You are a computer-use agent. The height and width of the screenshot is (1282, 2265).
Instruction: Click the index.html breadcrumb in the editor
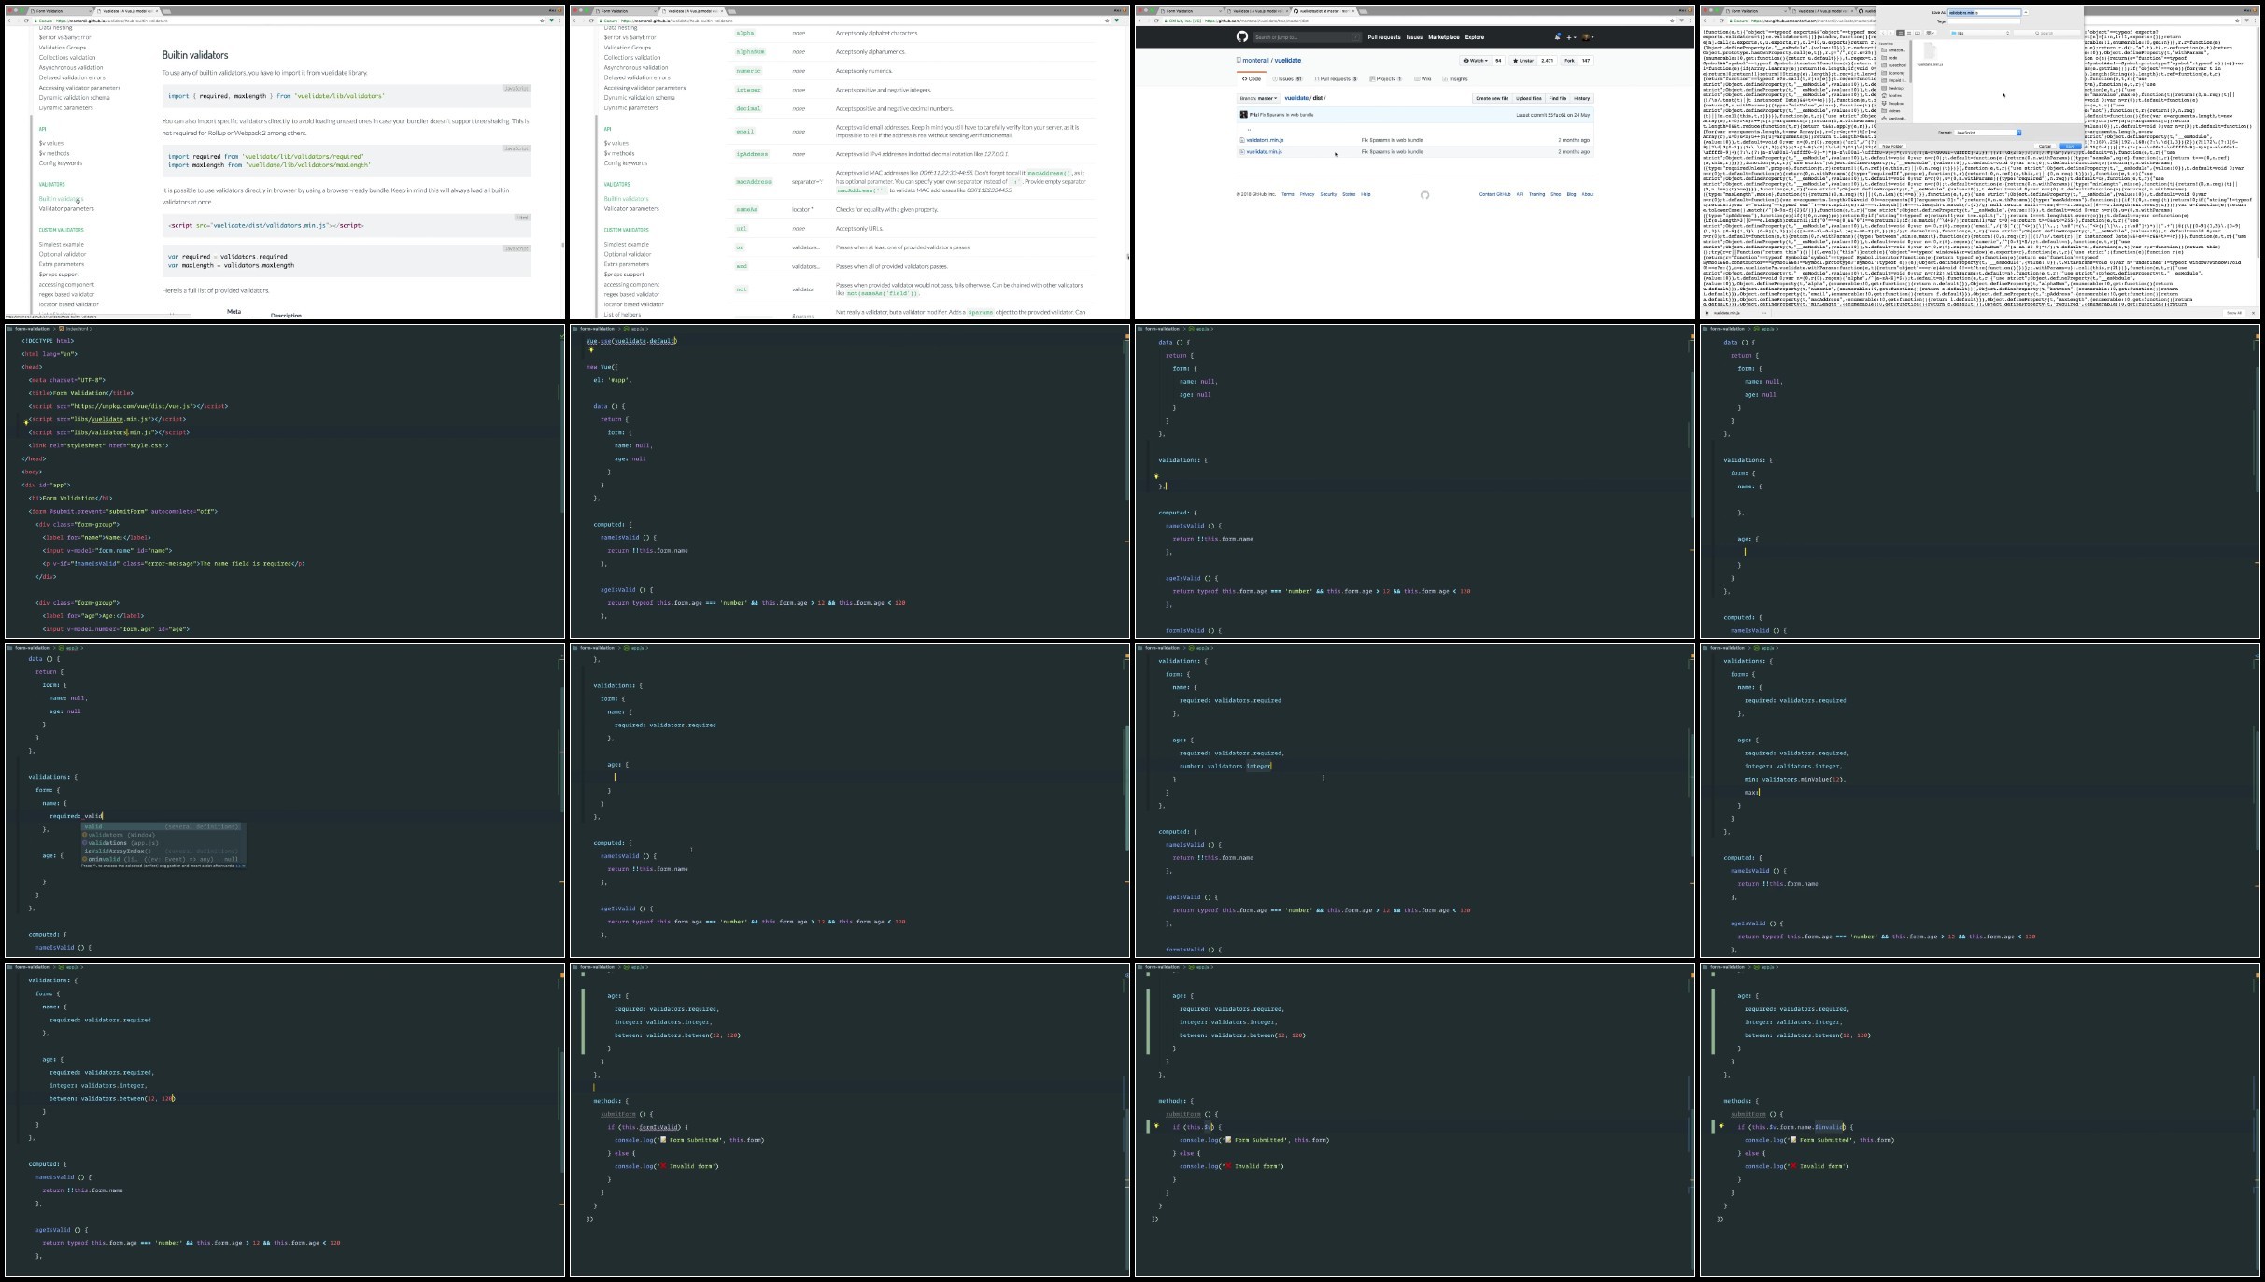[76, 329]
